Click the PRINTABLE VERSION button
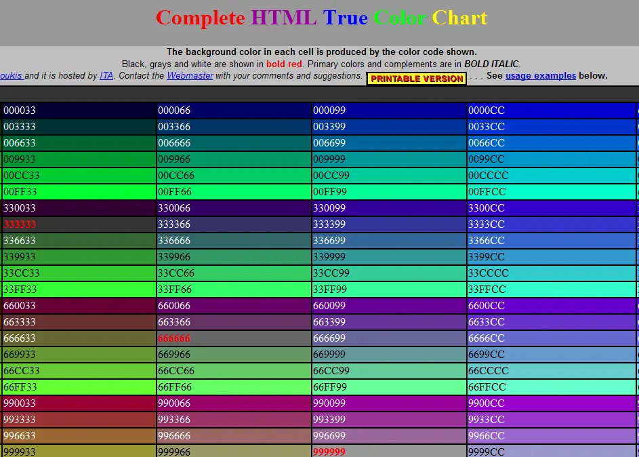Screen dimensions: 639x457 click(x=417, y=79)
